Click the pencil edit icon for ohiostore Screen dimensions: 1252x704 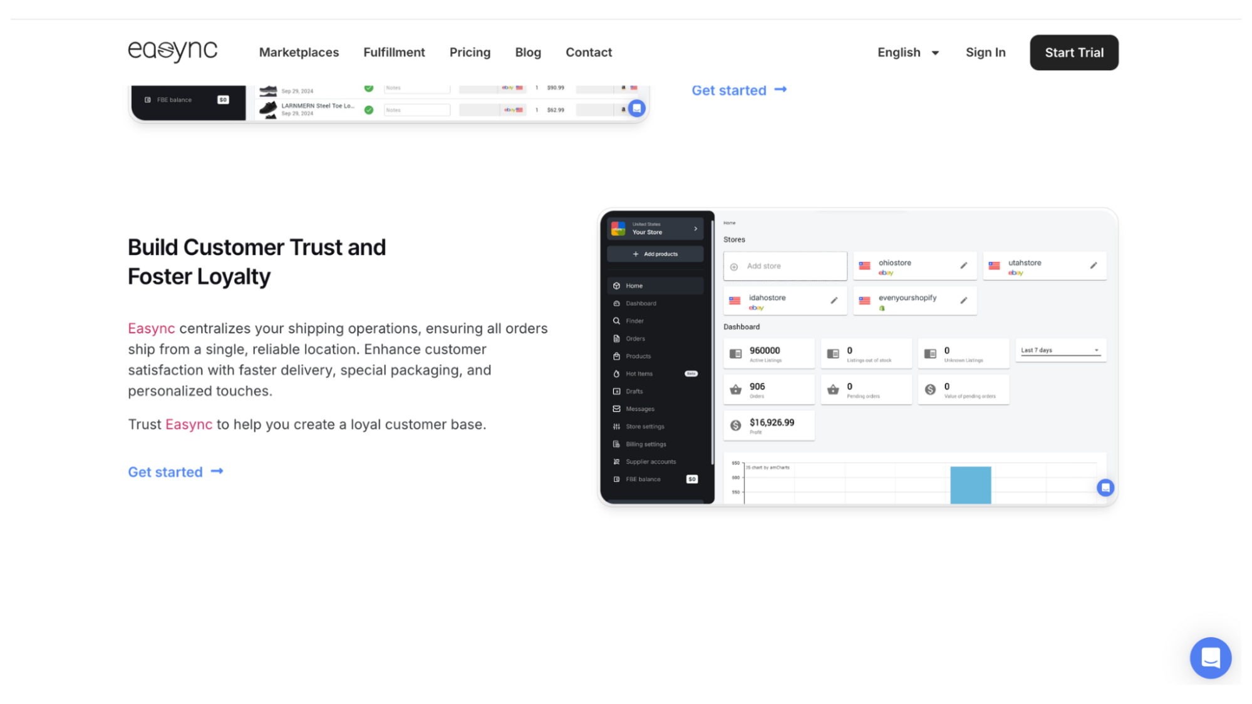coord(963,265)
